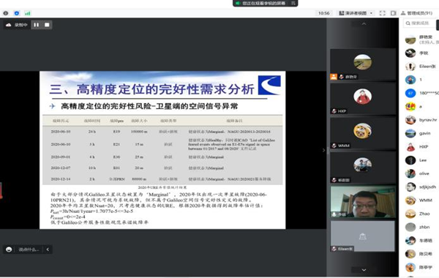Click the say something chat box
Viewport: 439px width, 278px height.
tap(29, 249)
